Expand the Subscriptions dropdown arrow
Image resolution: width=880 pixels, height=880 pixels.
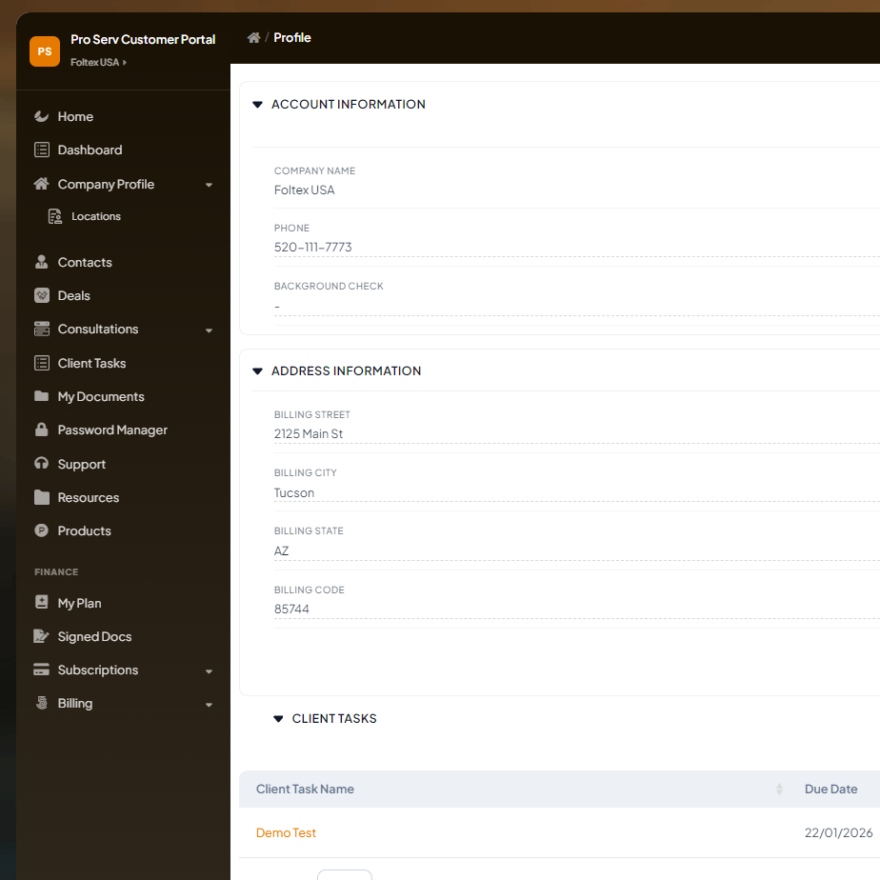209,670
